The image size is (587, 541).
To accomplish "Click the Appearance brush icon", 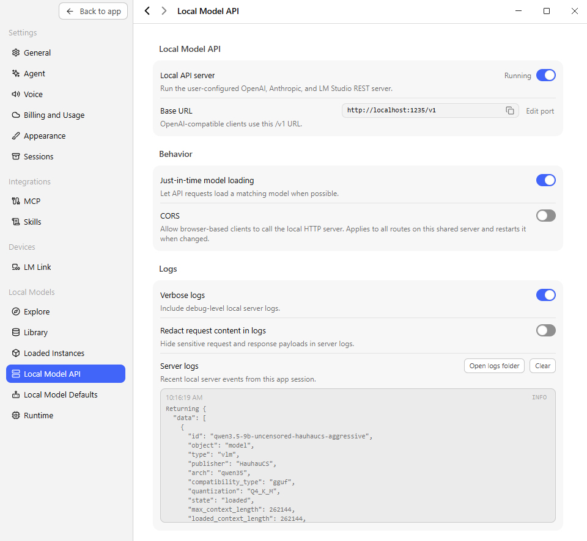I will point(16,136).
